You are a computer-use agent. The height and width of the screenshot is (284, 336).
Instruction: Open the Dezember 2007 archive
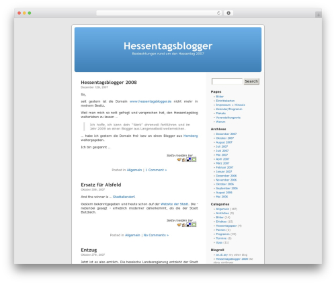(x=226, y=134)
